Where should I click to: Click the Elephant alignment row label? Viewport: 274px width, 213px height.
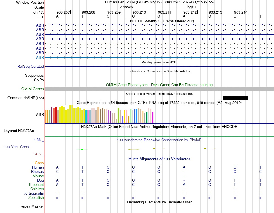[36, 184]
